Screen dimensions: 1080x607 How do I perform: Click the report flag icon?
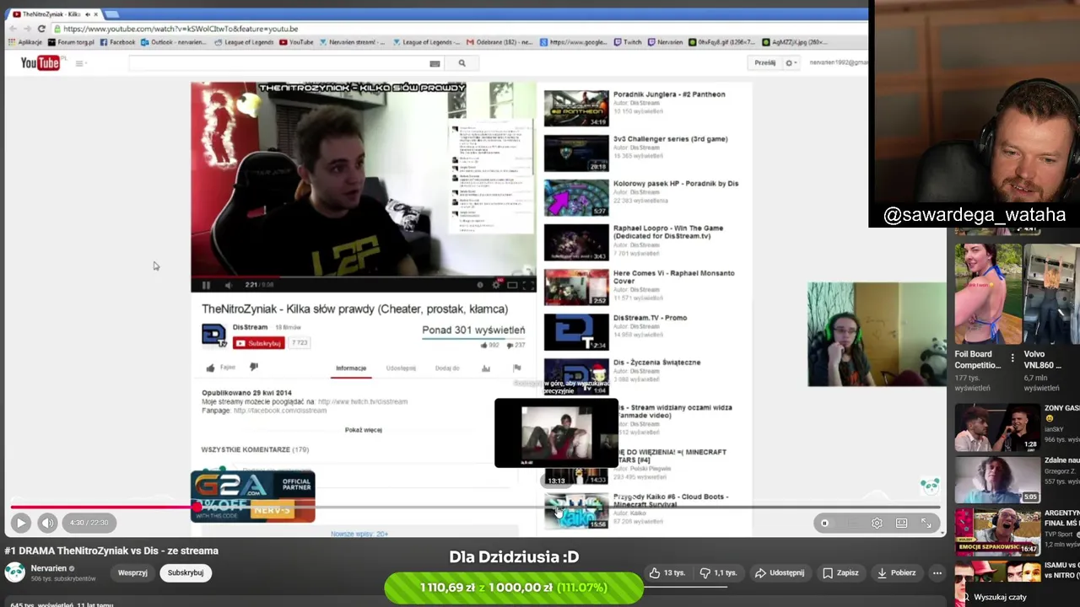click(x=517, y=368)
